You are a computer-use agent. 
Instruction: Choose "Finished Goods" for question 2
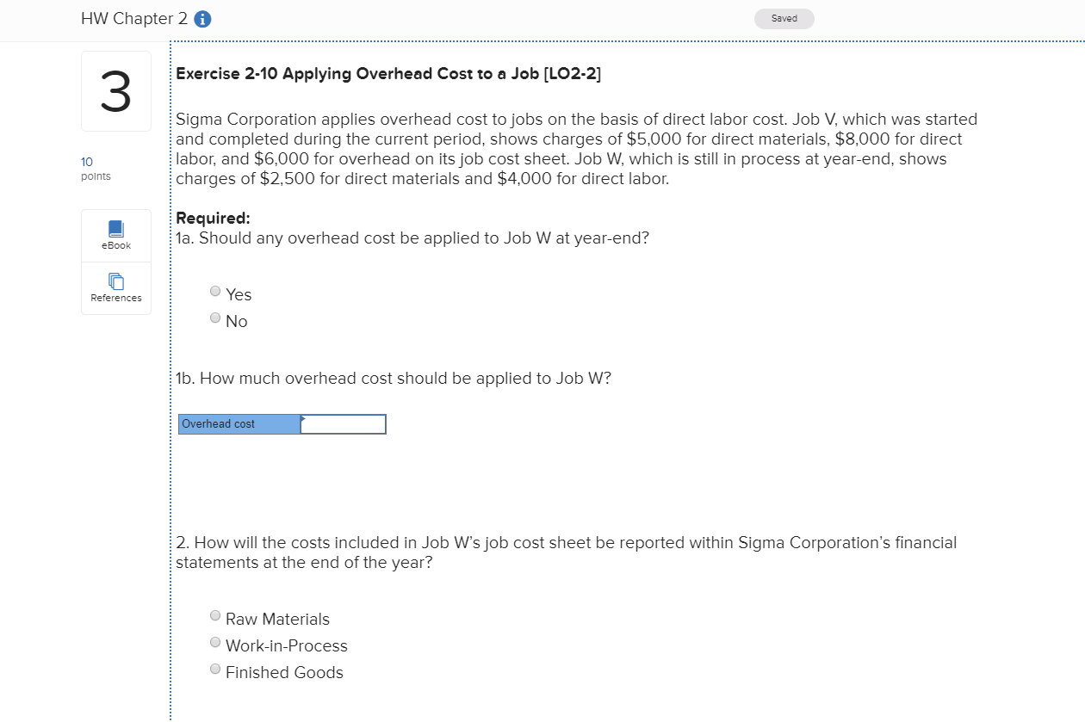(214, 669)
